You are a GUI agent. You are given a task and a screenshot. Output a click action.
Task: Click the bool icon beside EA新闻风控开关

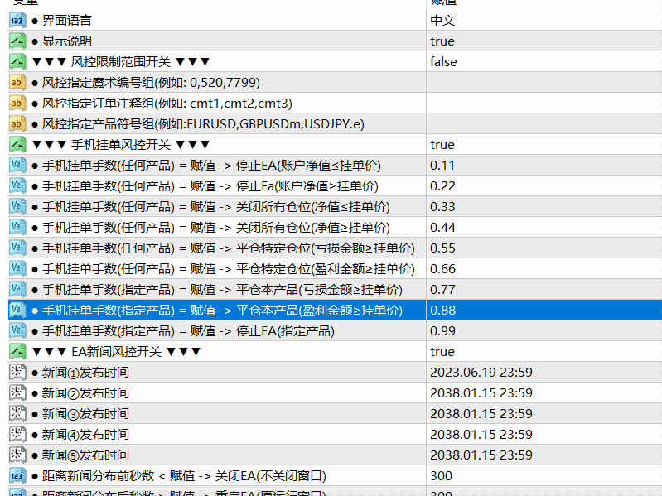[x=17, y=351]
